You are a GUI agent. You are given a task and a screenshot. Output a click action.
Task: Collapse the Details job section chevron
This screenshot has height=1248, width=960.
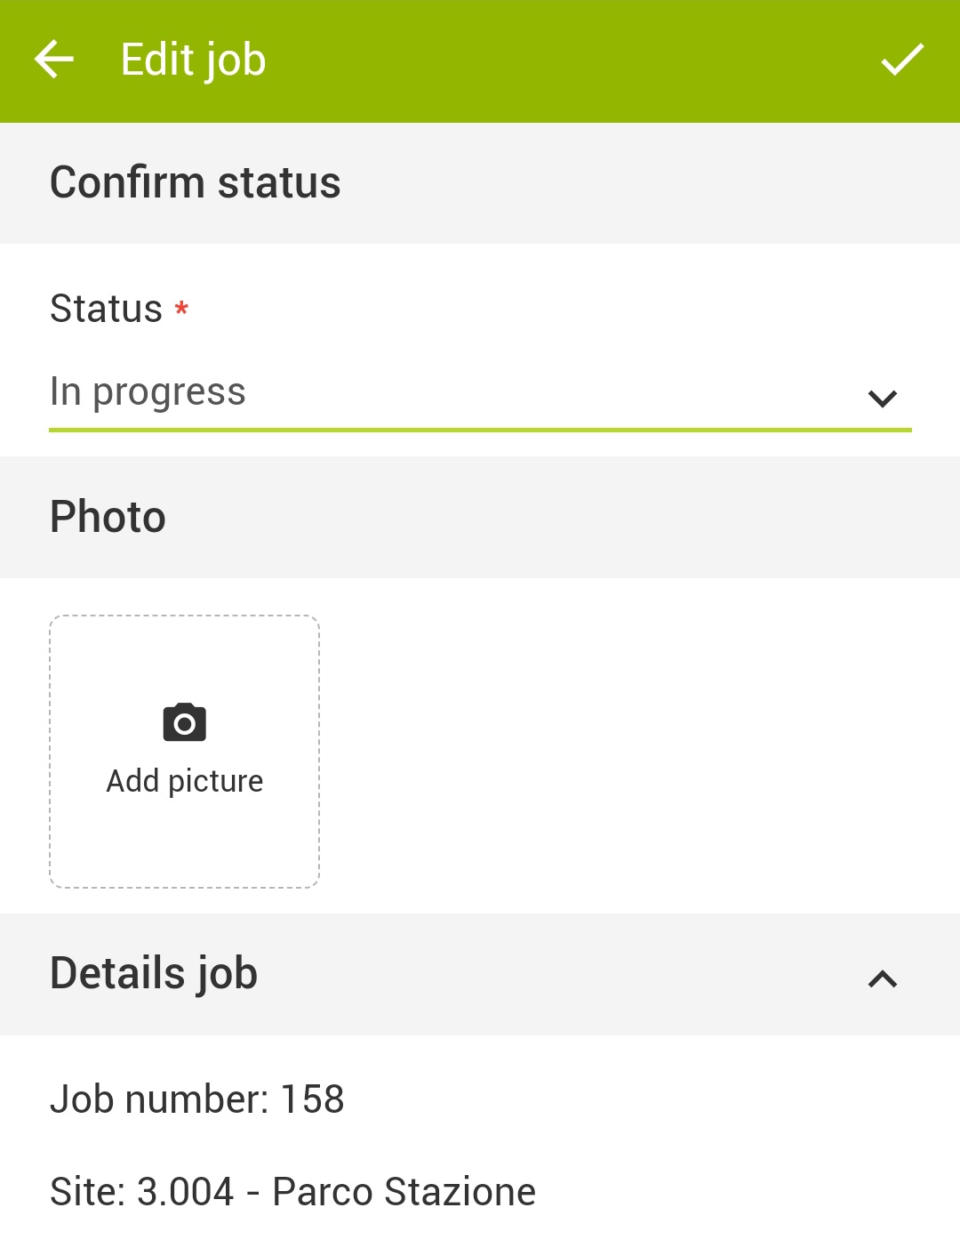pyautogui.click(x=882, y=978)
